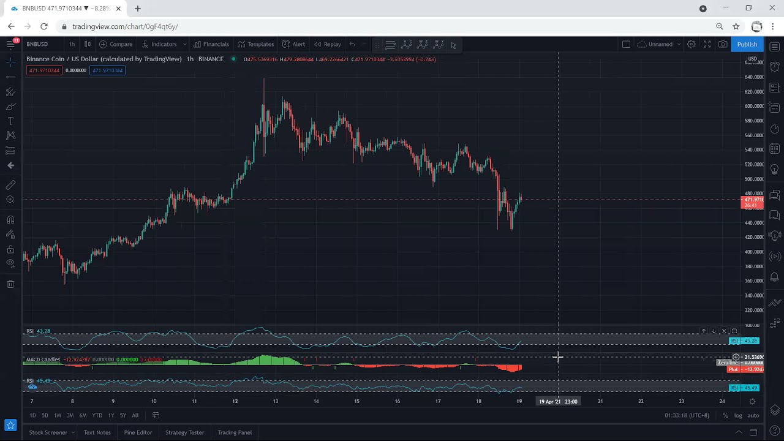Image resolution: width=784 pixels, height=441 pixels.
Task: Select the 5D time range
Action: tap(45, 415)
